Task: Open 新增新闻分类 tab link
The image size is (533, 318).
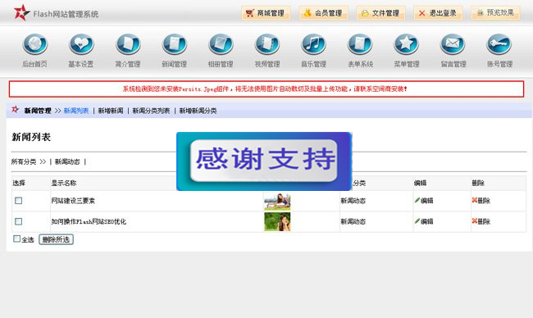Action: pos(198,111)
